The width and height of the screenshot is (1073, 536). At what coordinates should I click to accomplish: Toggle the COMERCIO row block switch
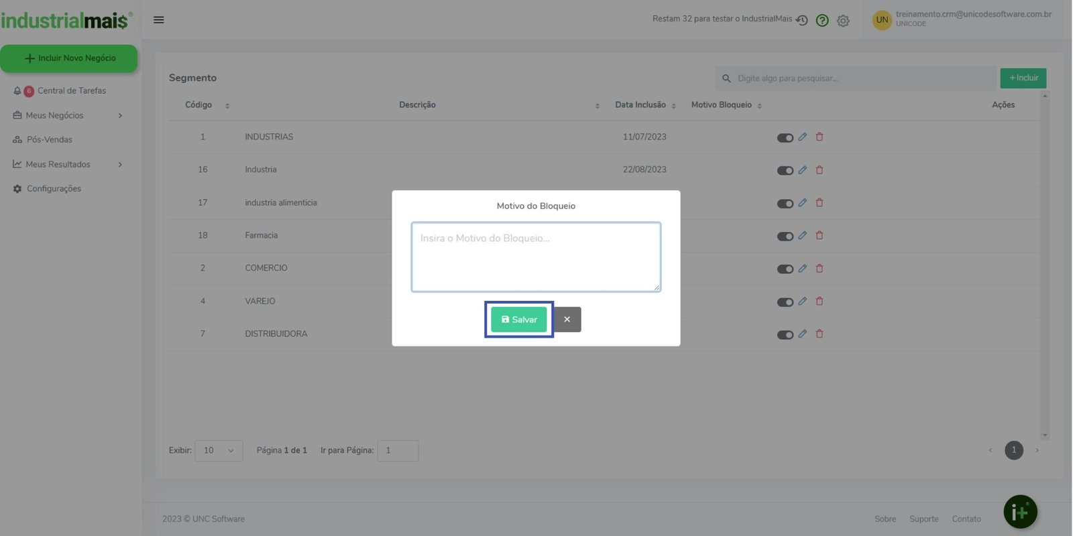click(785, 269)
